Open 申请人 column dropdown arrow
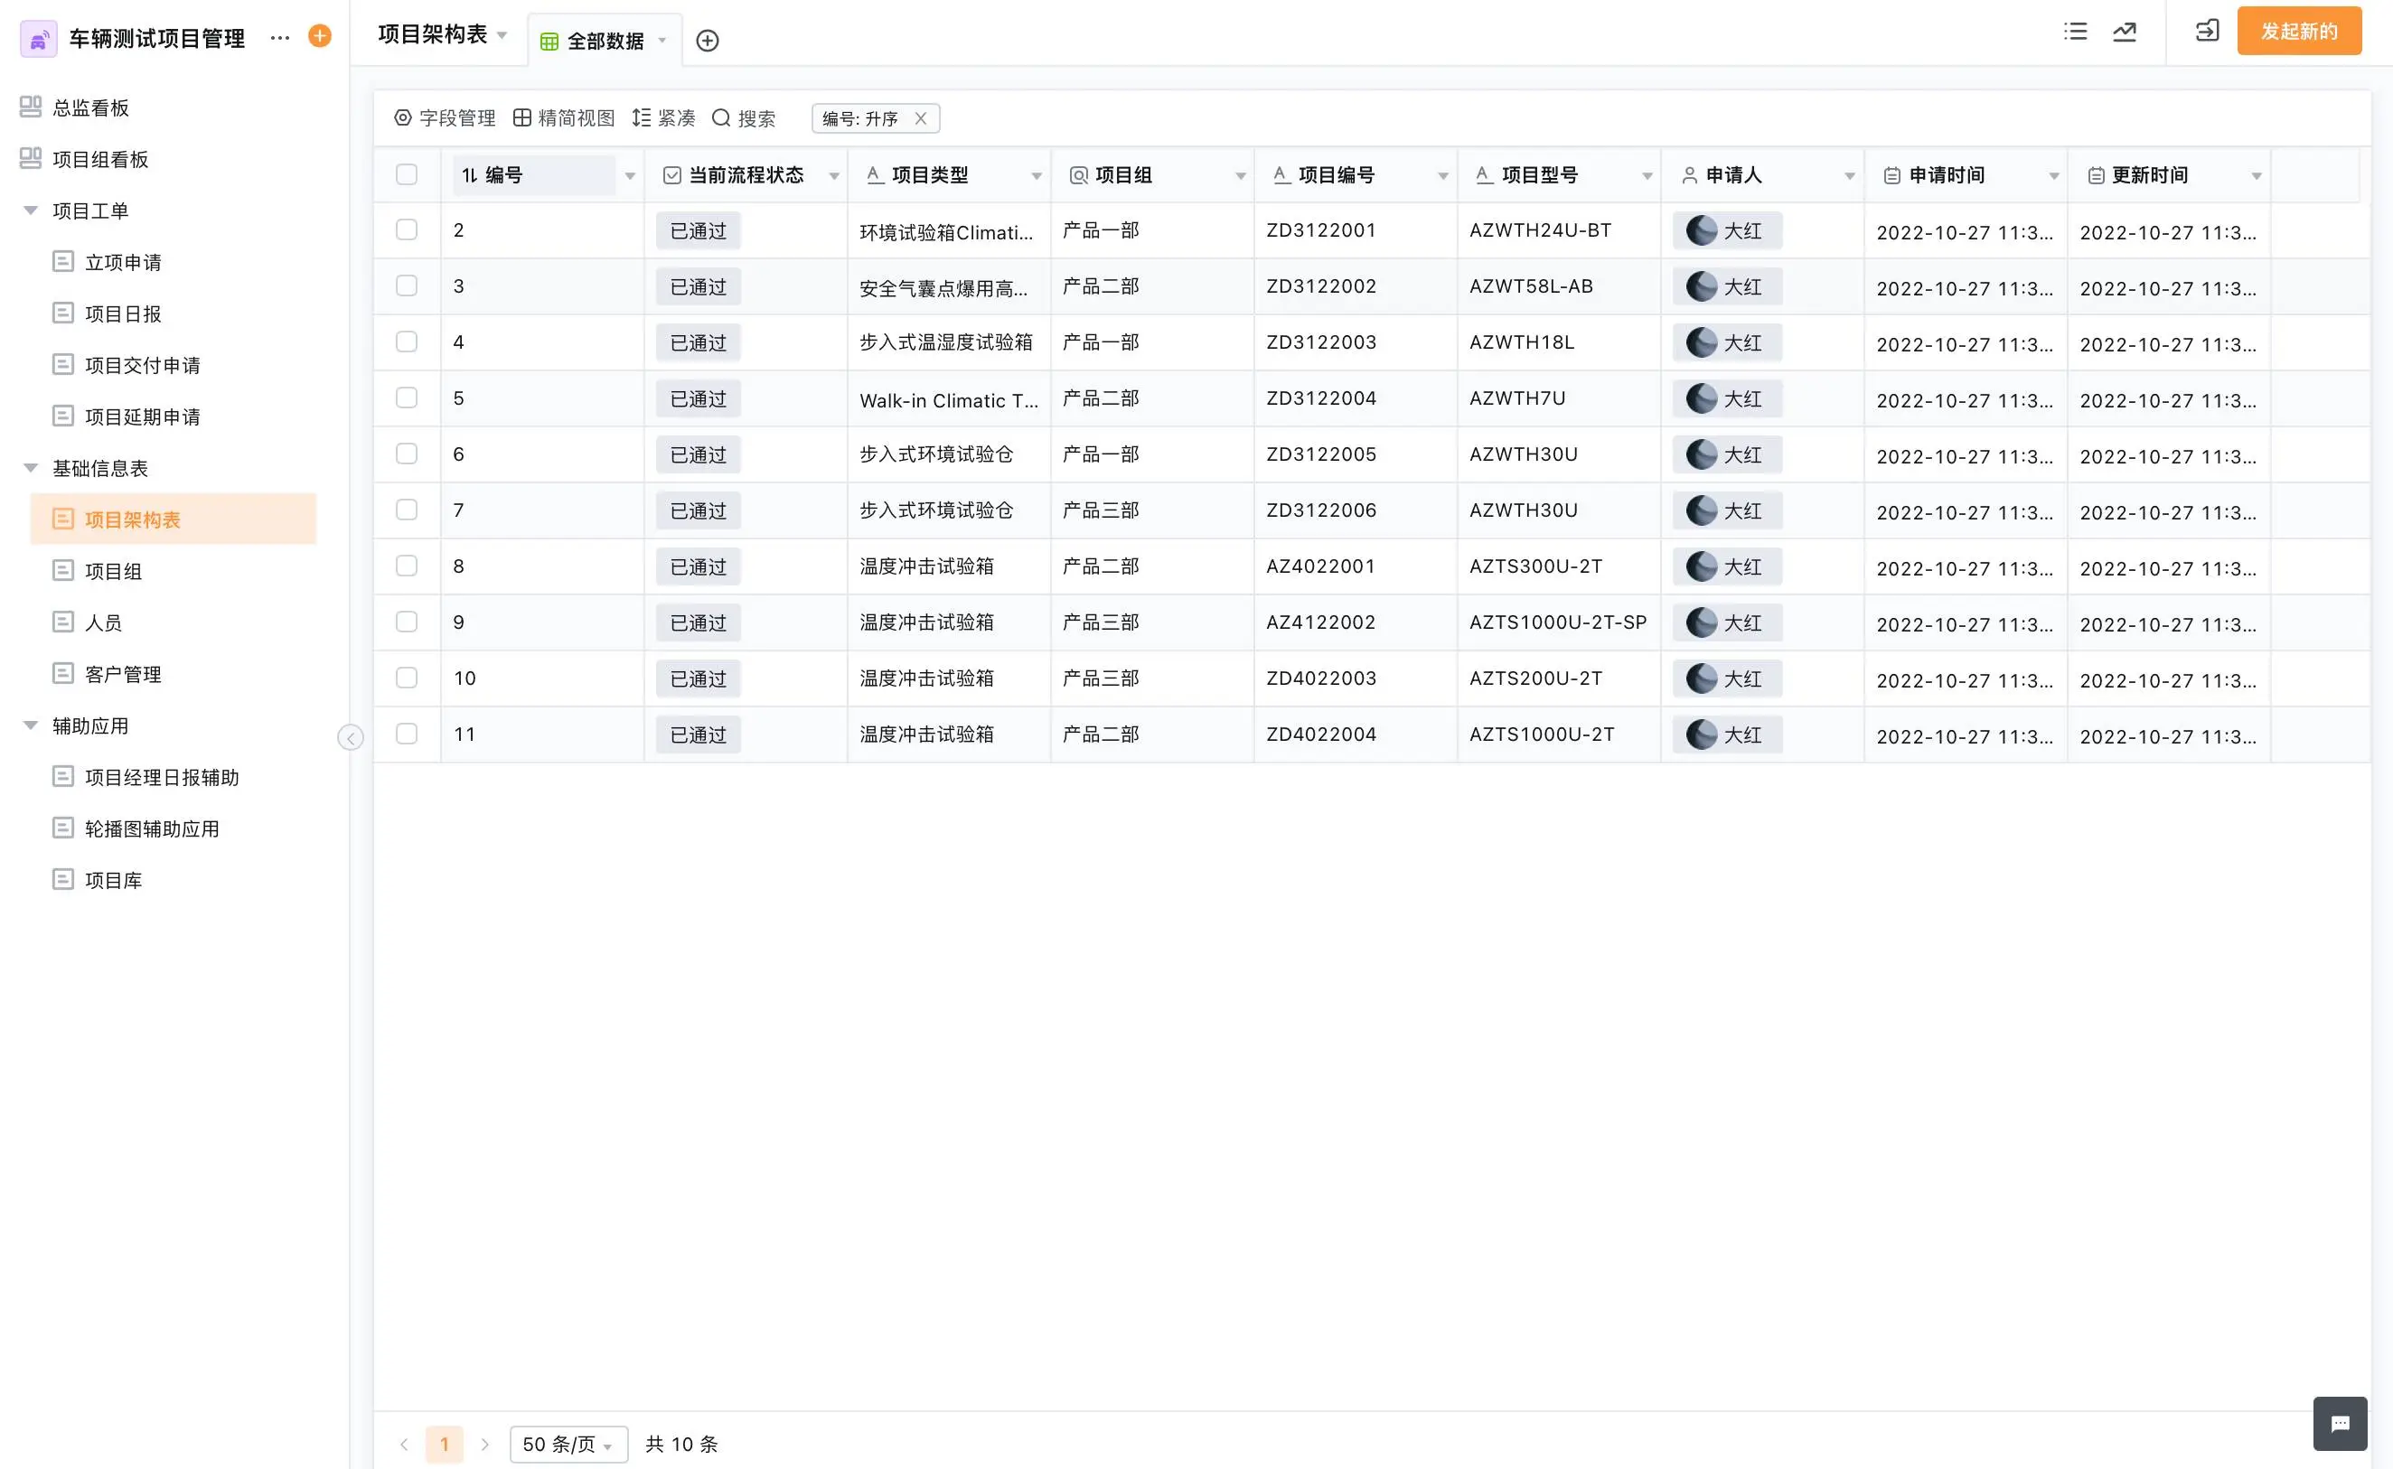 [x=1850, y=176]
